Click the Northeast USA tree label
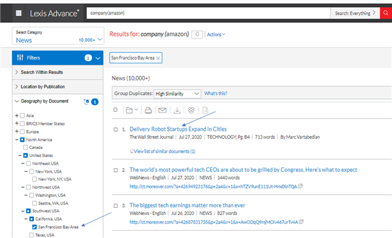 [x=45, y=163]
